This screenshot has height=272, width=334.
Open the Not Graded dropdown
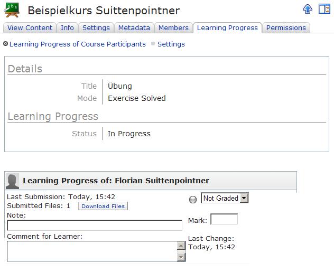(x=225, y=198)
